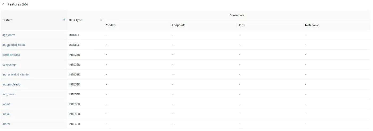Click the Consumers group header
Viewport: 373px width, 131px height.
tap(237, 15)
